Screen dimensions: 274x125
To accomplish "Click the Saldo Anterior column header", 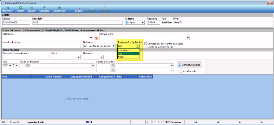I will coord(47,76).
